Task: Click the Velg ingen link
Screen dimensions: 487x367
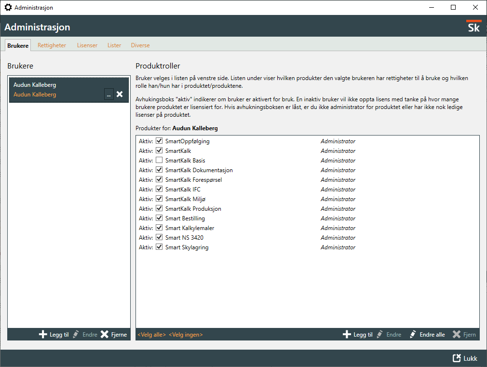Action: [x=186, y=335]
